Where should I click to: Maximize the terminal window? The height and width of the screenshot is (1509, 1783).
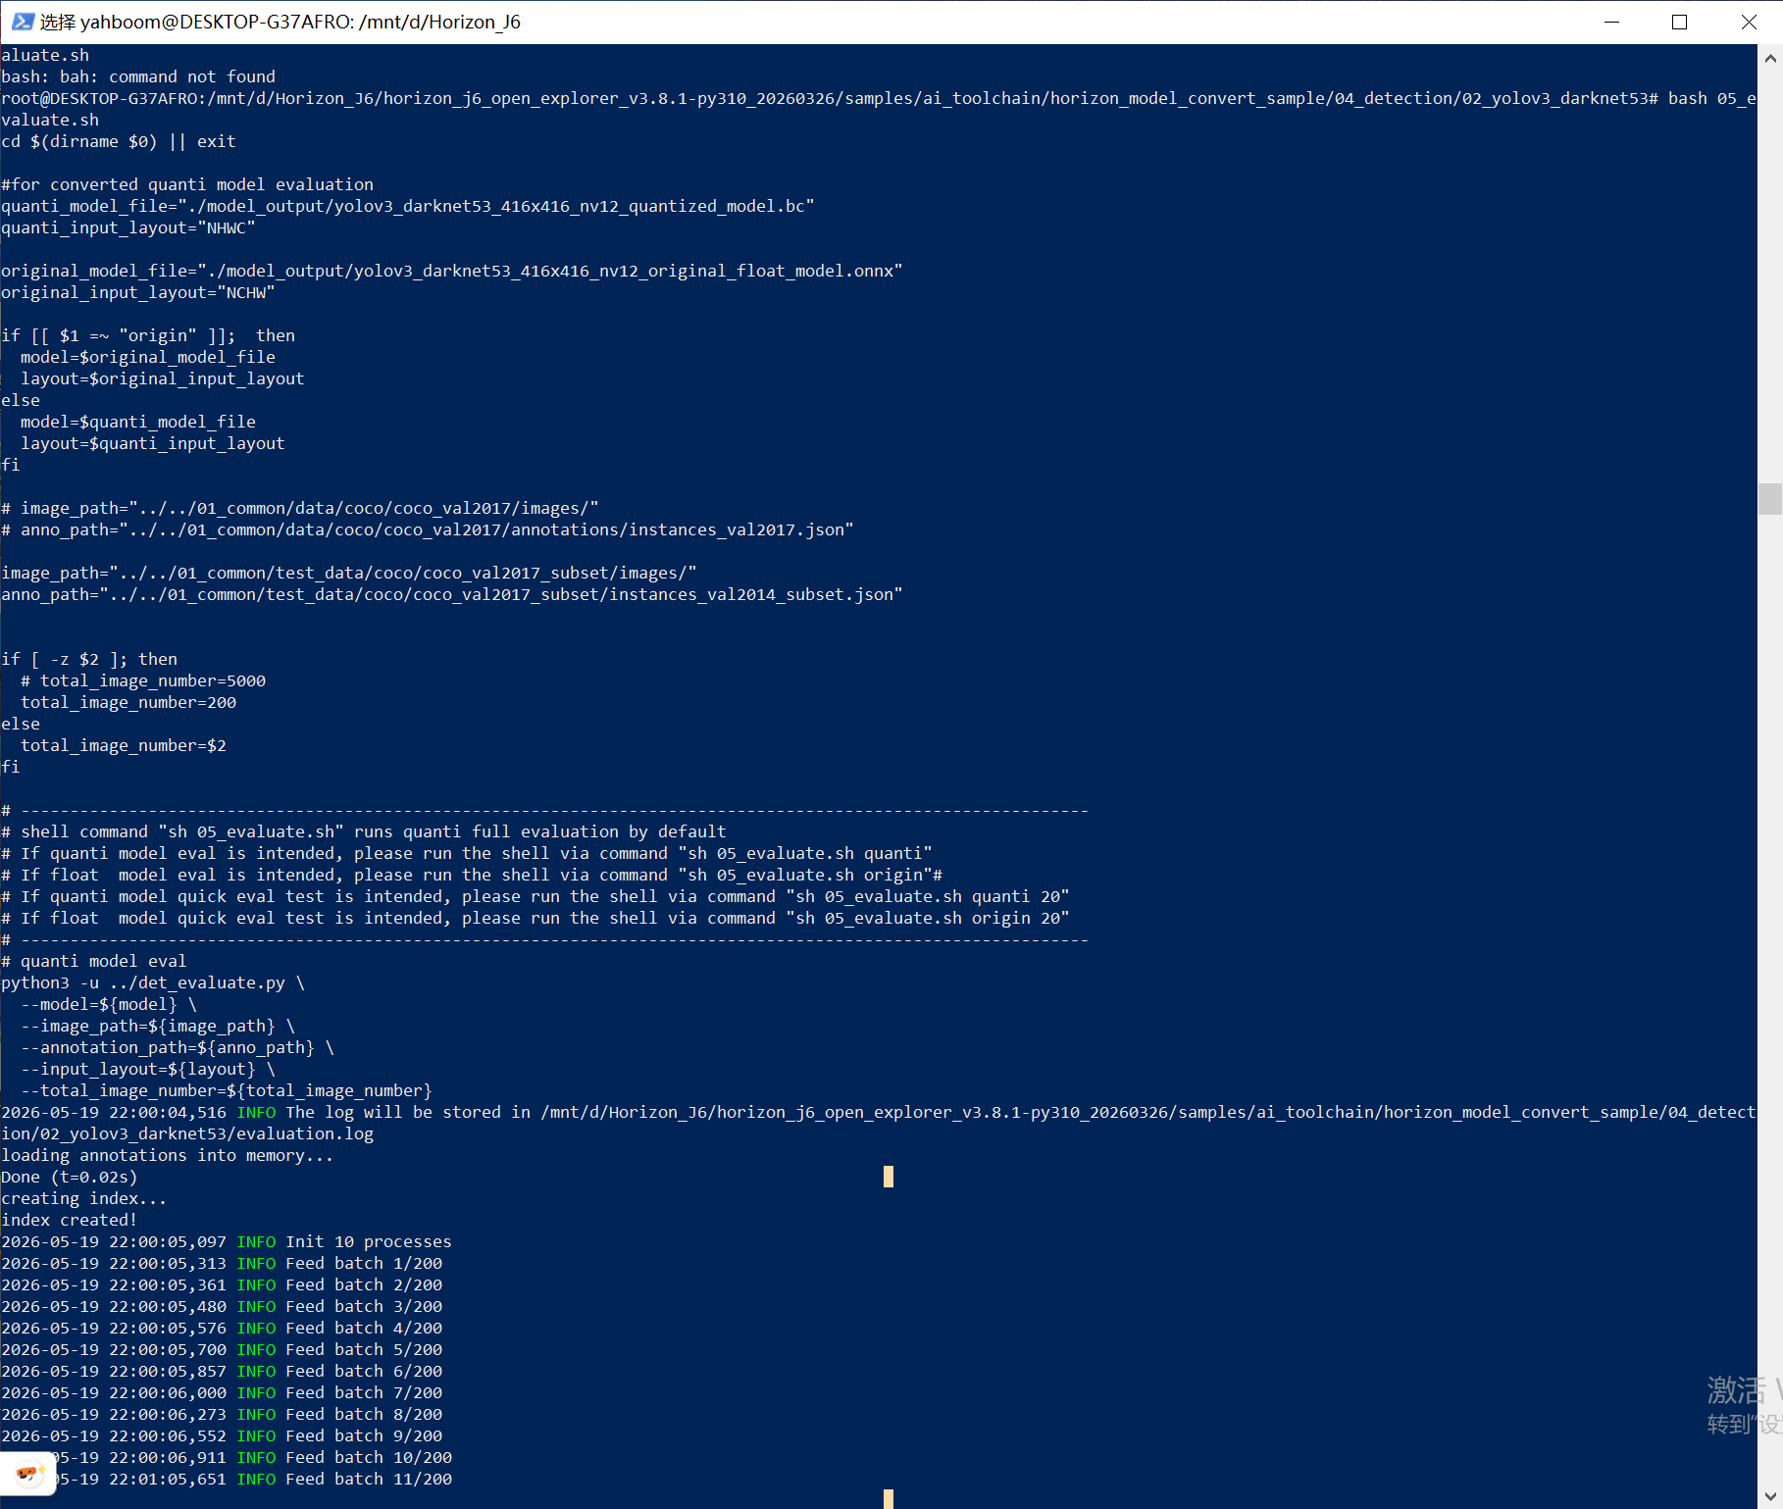click(1679, 22)
